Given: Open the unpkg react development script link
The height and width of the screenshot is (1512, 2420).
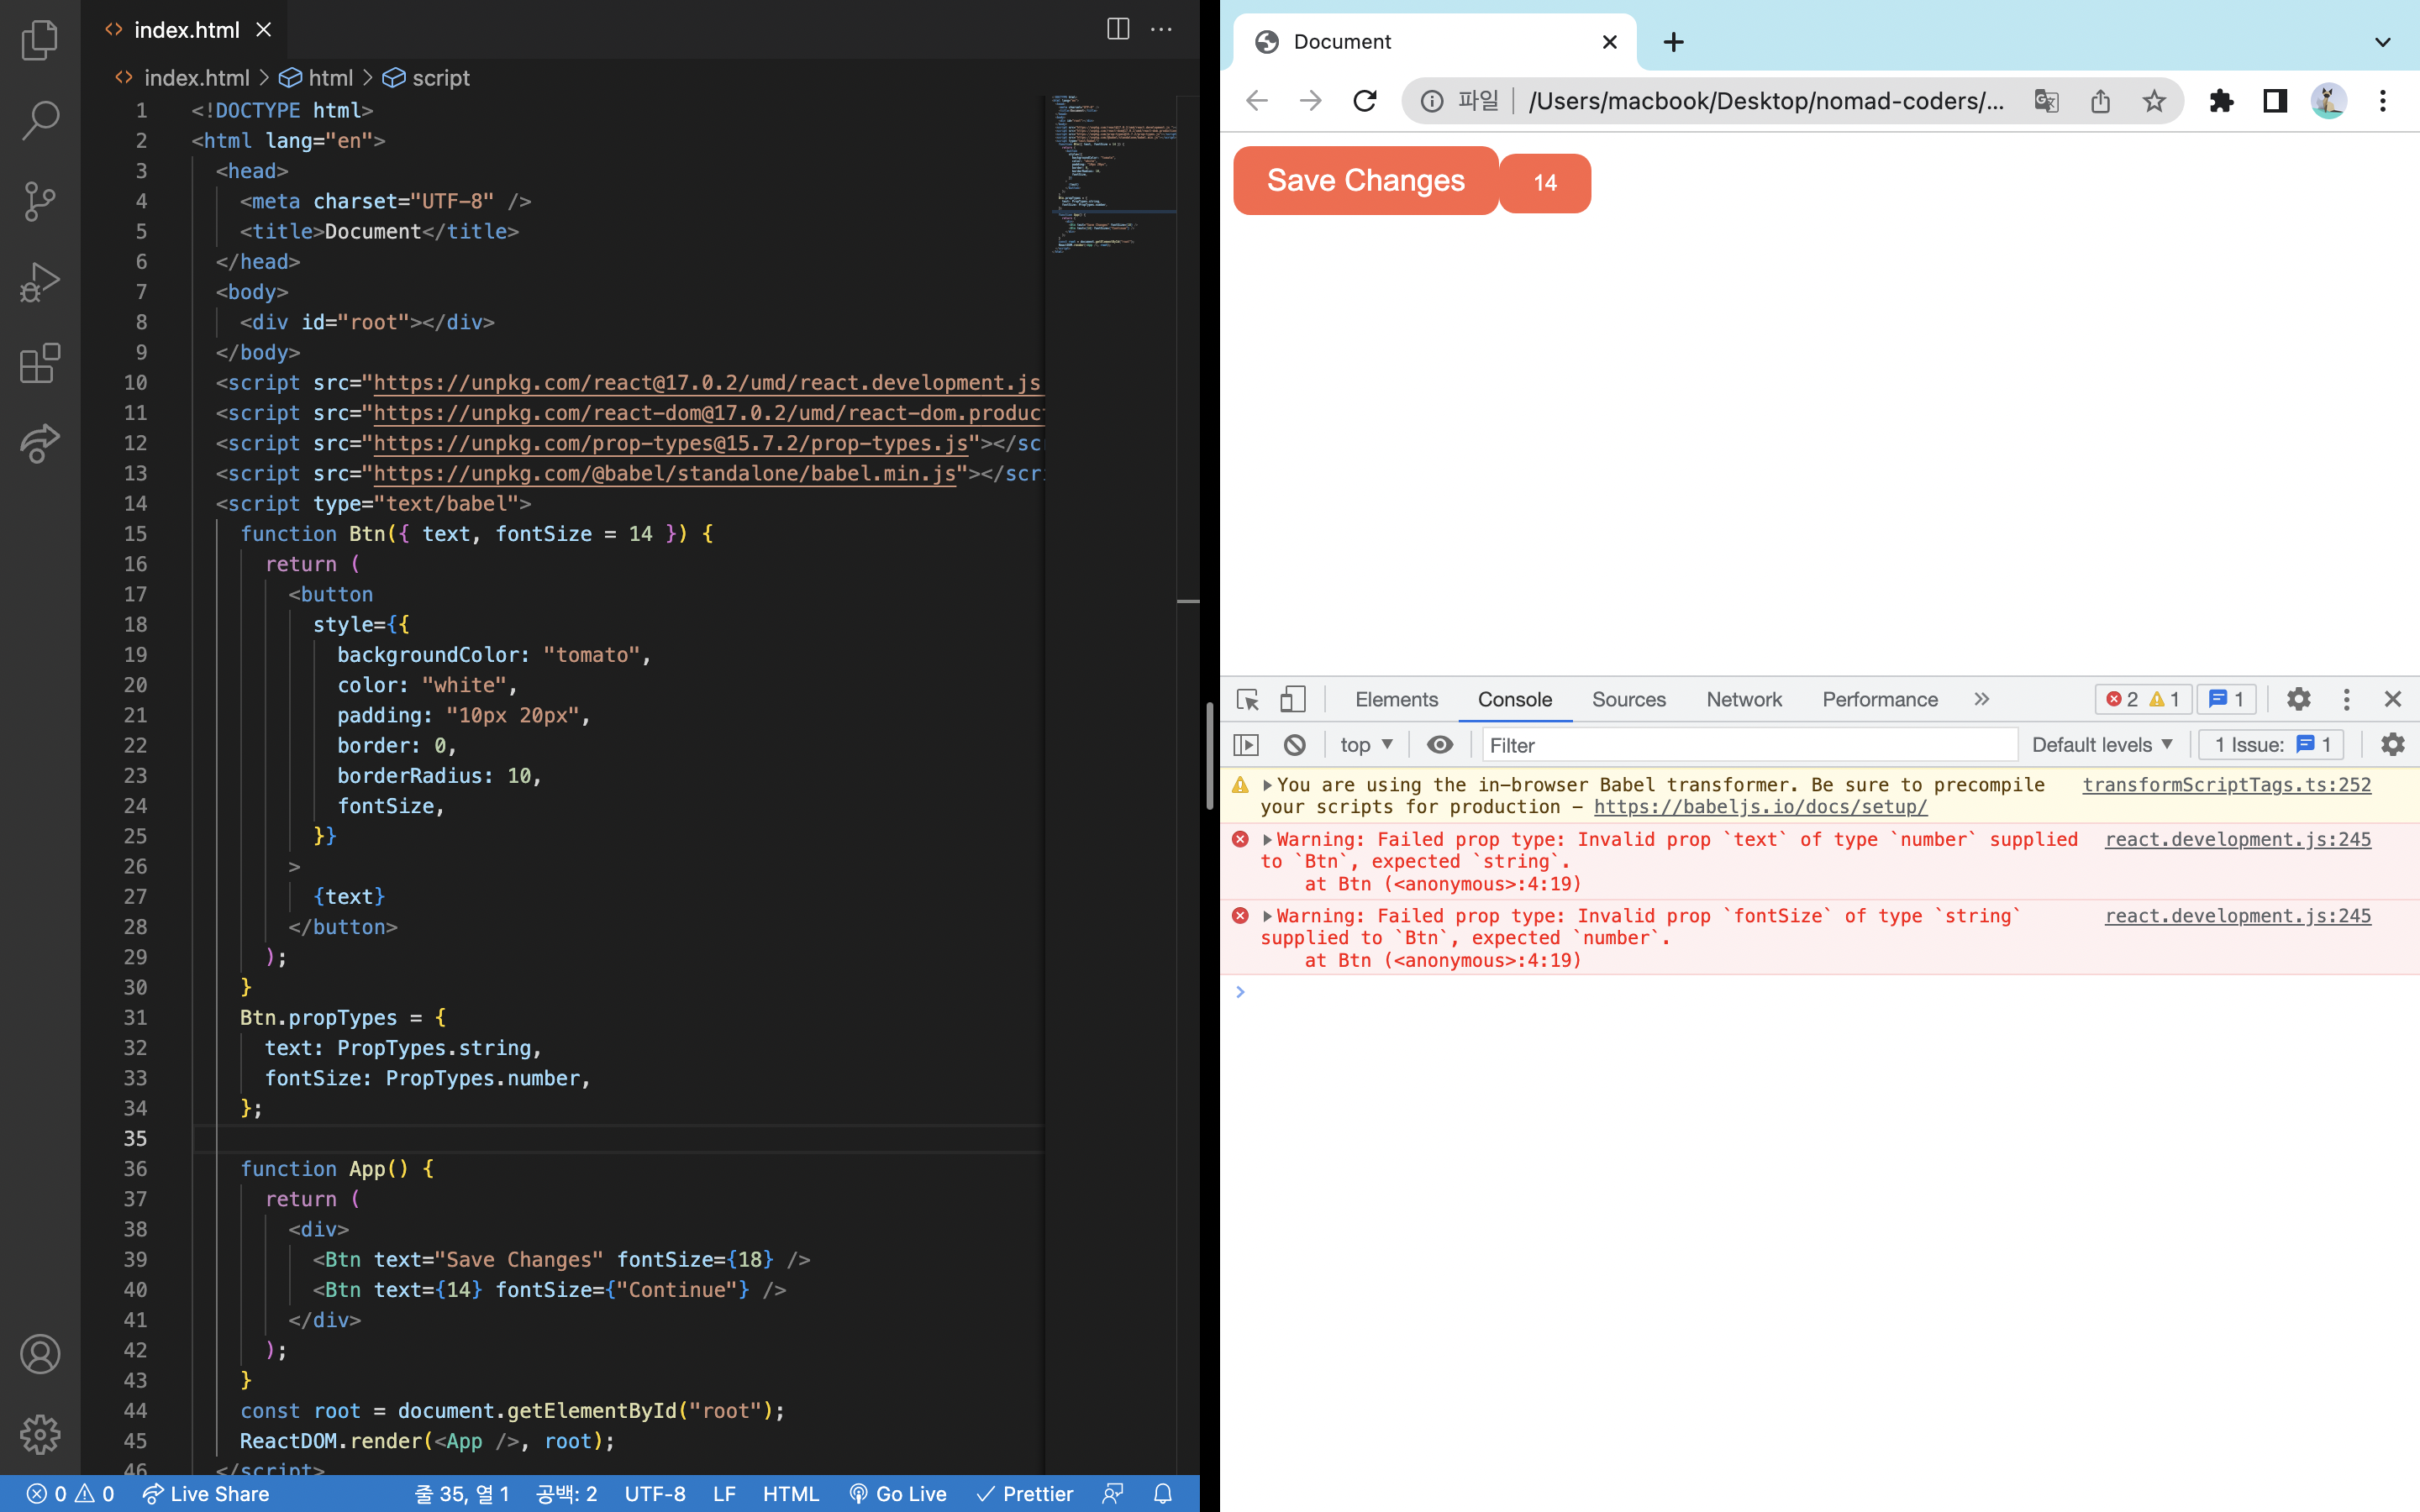Looking at the screenshot, I should (707, 383).
